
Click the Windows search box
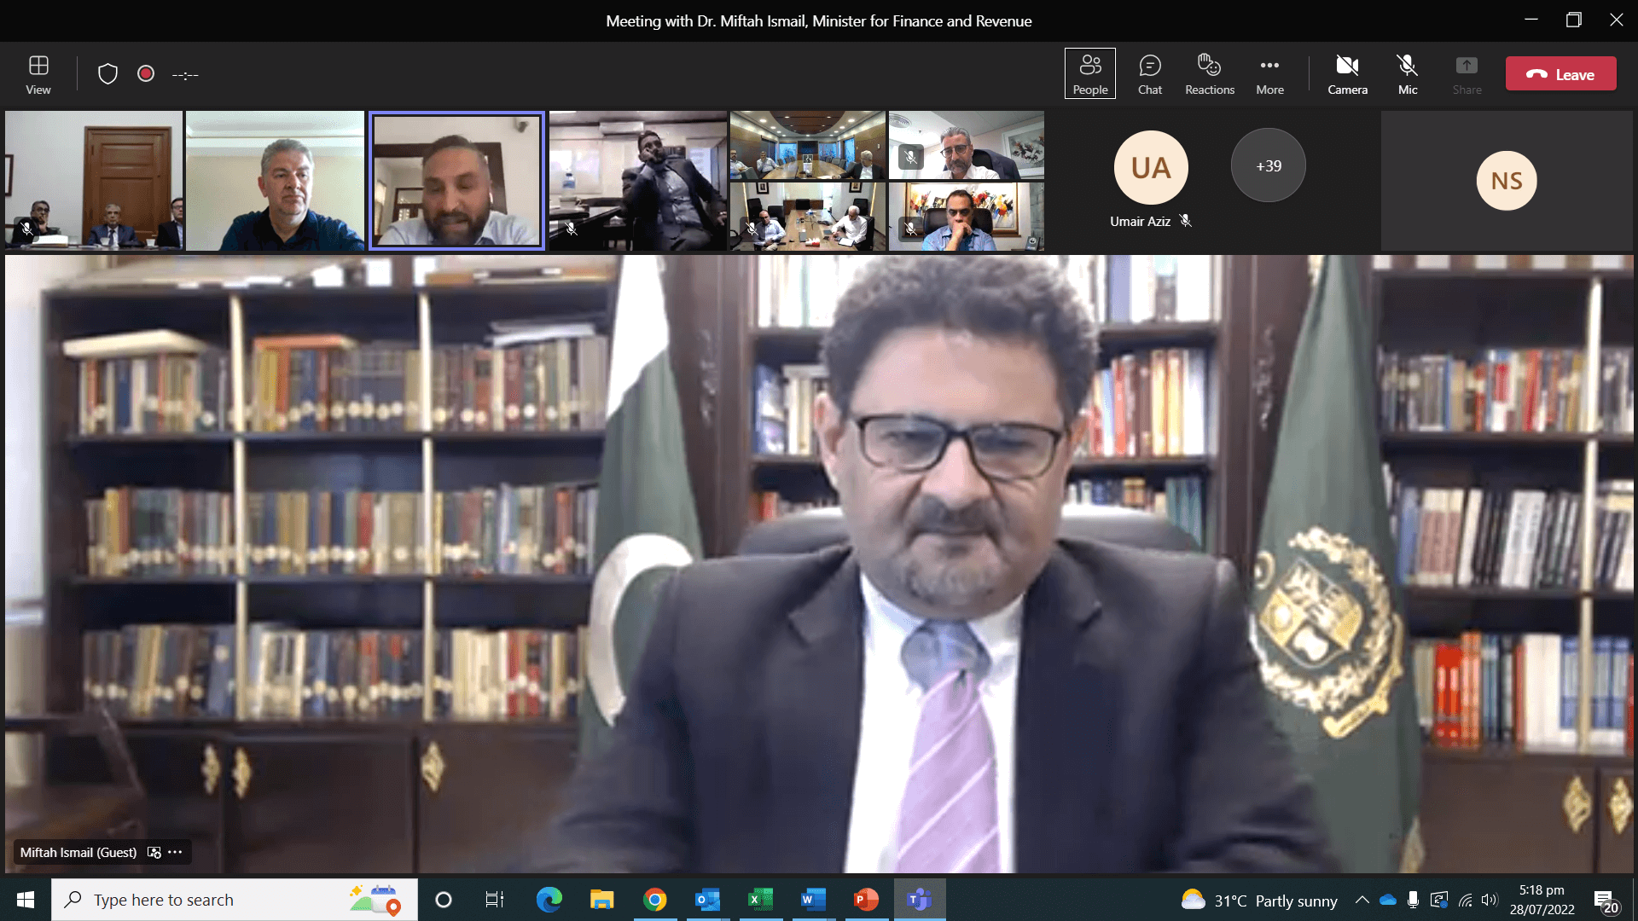[x=213, y=900]
